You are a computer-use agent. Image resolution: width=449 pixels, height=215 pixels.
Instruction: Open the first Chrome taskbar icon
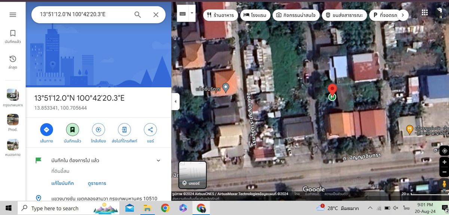coord(165,208)
